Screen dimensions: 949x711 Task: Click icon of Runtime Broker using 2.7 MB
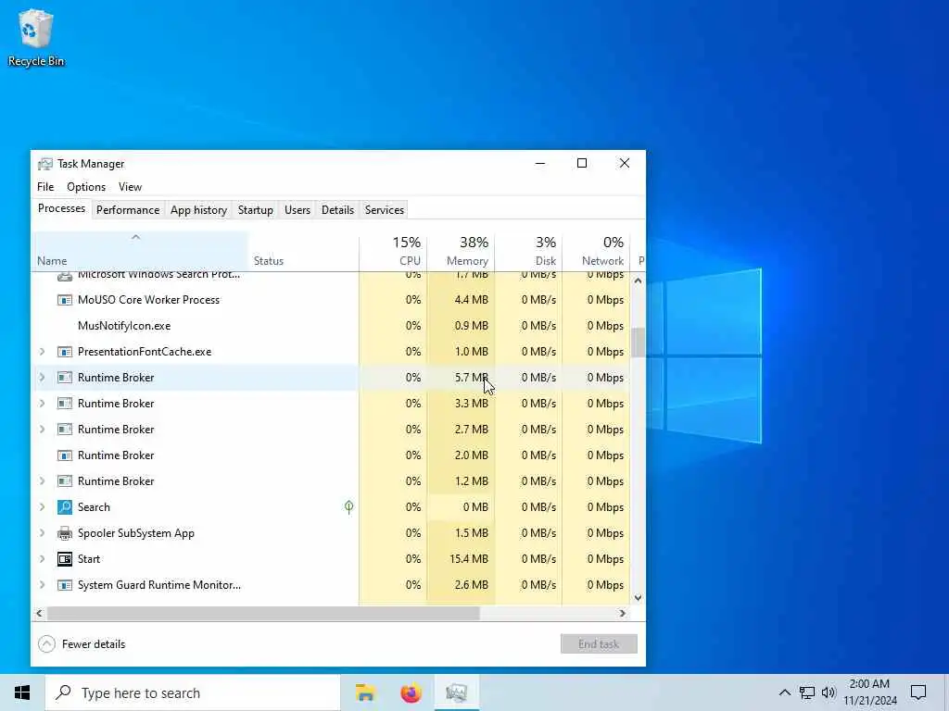65,430
